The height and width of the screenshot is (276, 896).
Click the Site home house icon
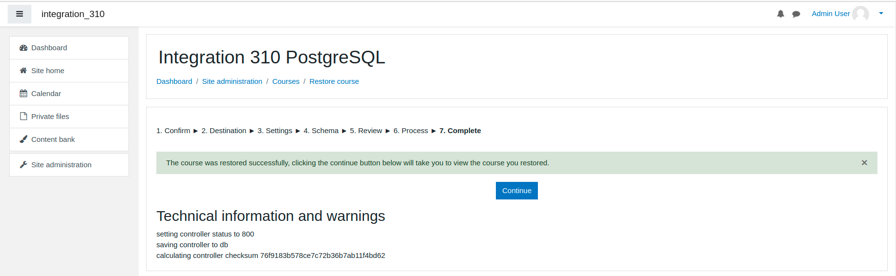[23, 71]
